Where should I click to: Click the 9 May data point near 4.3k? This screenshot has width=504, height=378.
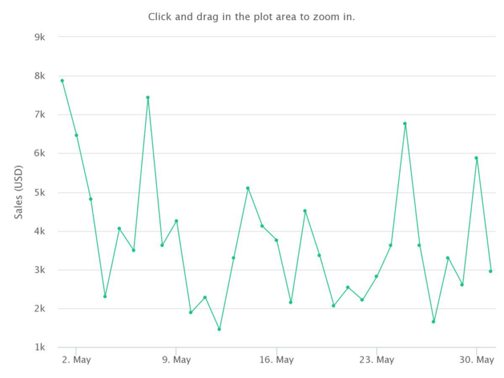click(x=176, y=221)
